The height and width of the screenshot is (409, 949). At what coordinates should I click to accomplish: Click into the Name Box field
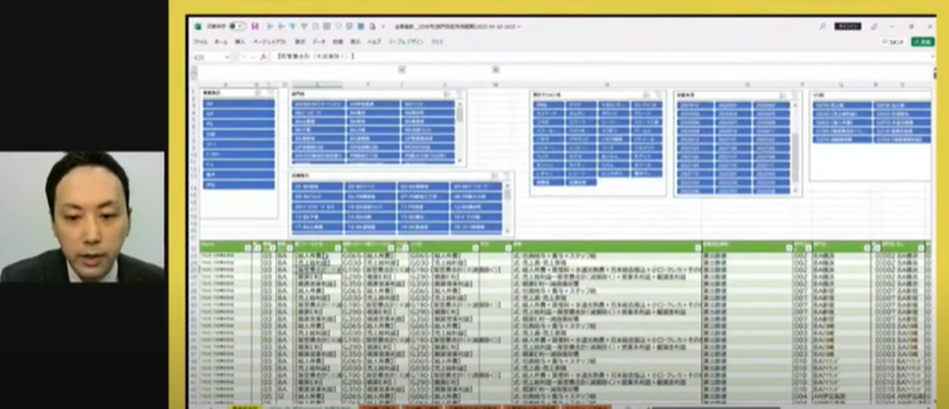[208, 57]
